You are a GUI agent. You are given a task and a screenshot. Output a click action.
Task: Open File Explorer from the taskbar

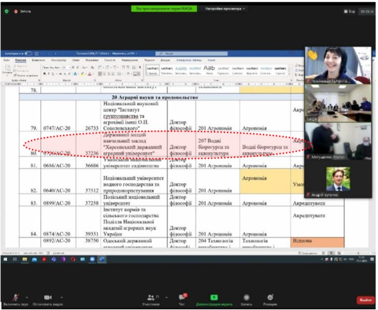coord(25,260)
